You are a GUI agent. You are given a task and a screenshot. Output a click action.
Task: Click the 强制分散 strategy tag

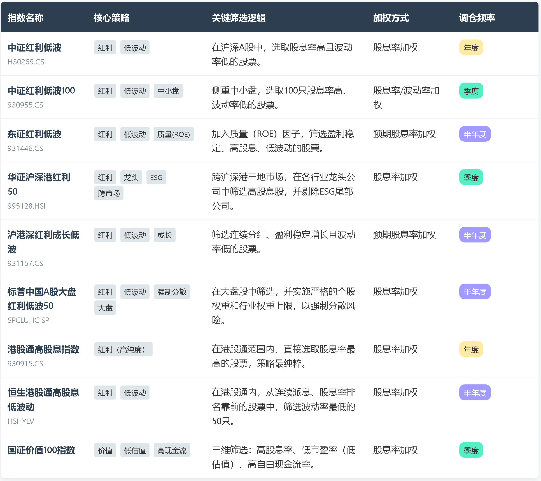tap(172, 292)
